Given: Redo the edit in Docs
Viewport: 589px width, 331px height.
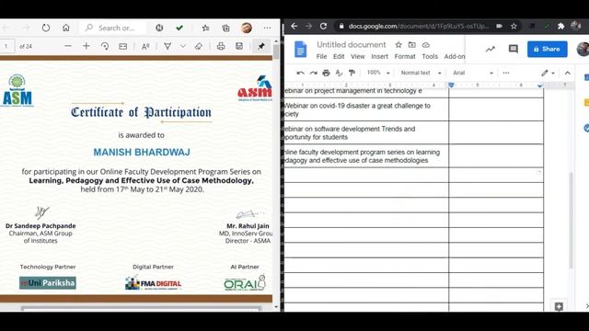Looking at the screenshot, I should [313, 73].
